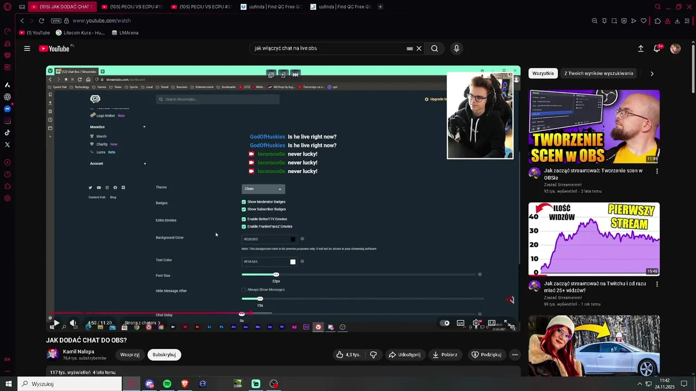696x391 pixels.
Task: Open YouTube notifications bell
Action: 657,48
